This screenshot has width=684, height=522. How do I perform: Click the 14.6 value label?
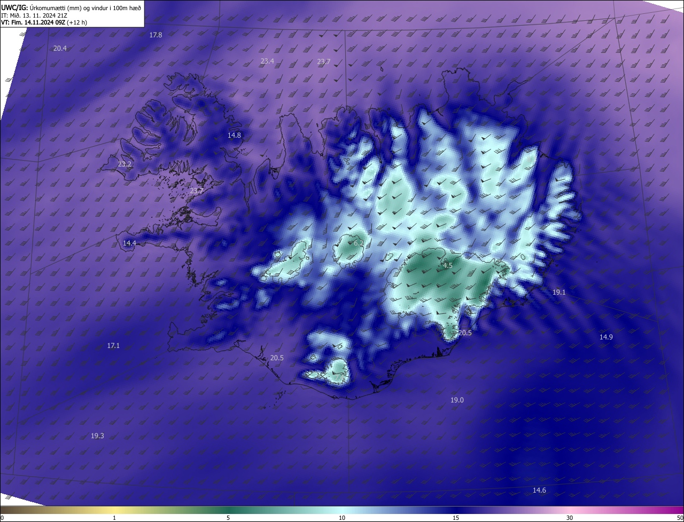pyautogui.click(x=539, y=491)
